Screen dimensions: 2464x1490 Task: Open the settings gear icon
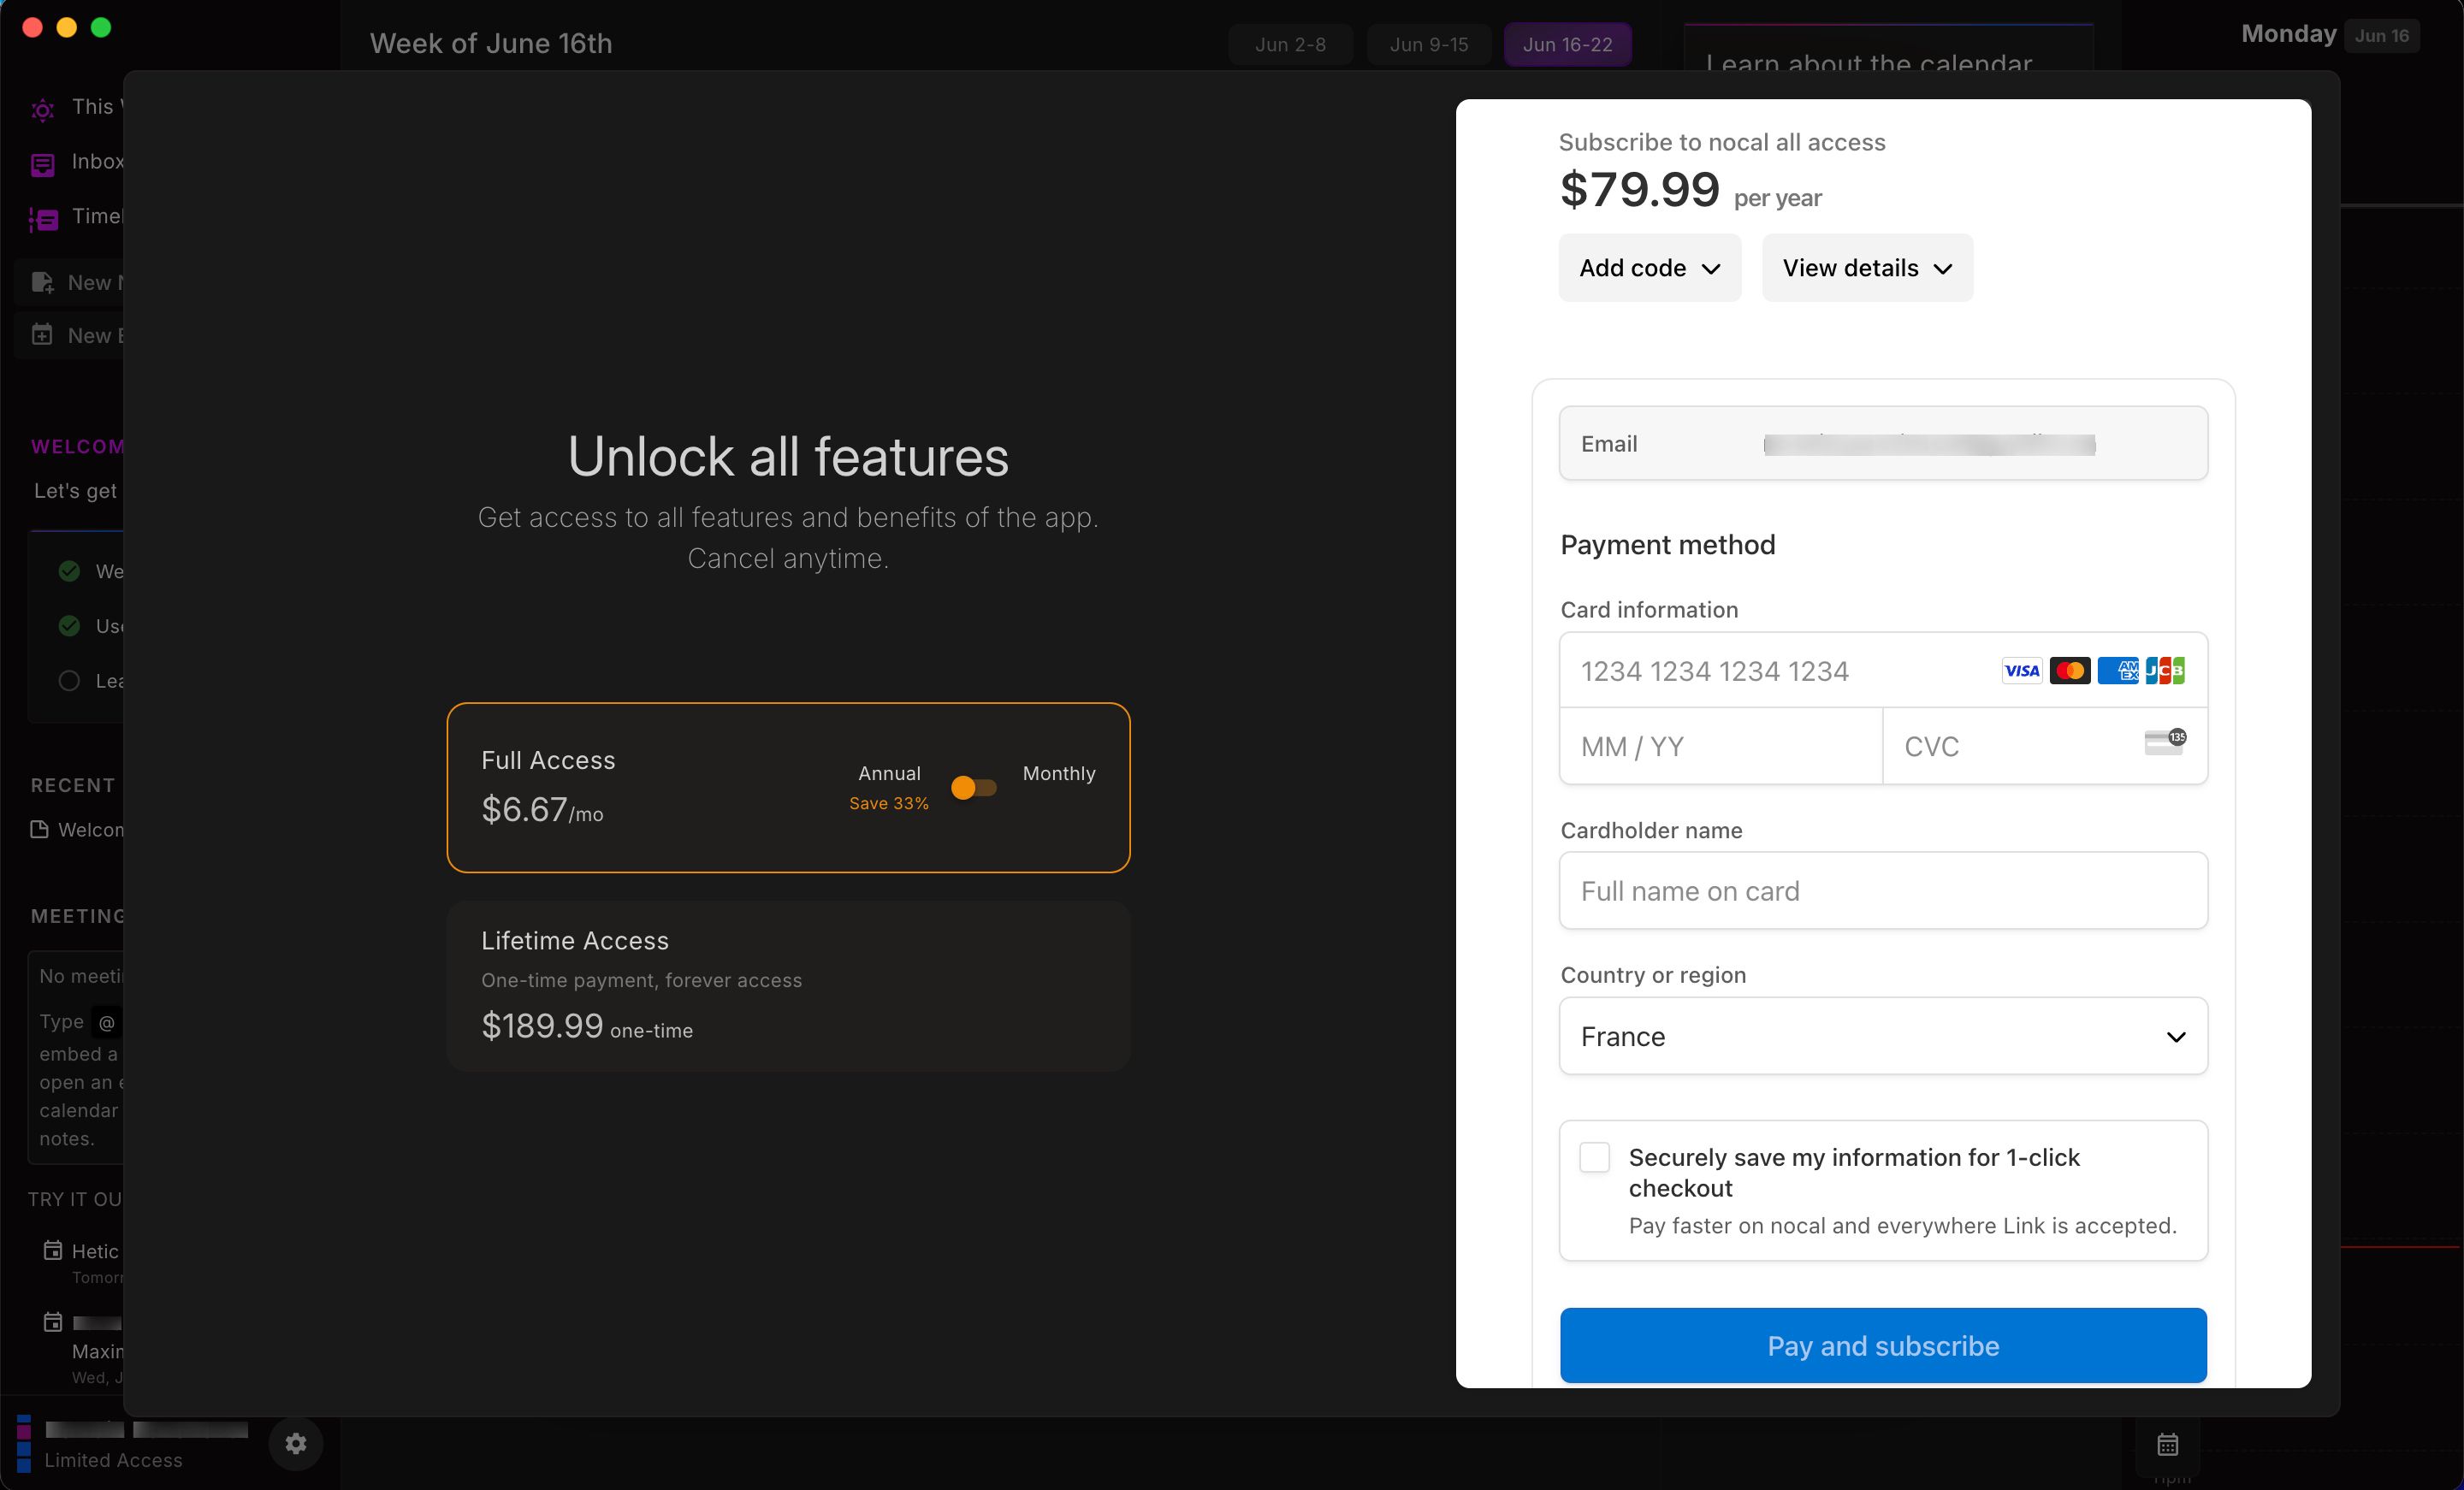click(296, 1443)
